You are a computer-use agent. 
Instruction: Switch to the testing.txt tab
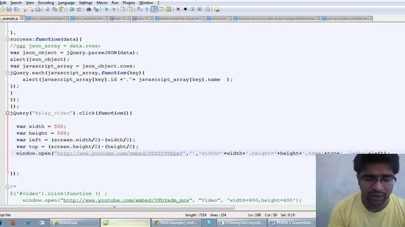pos(218,18)
